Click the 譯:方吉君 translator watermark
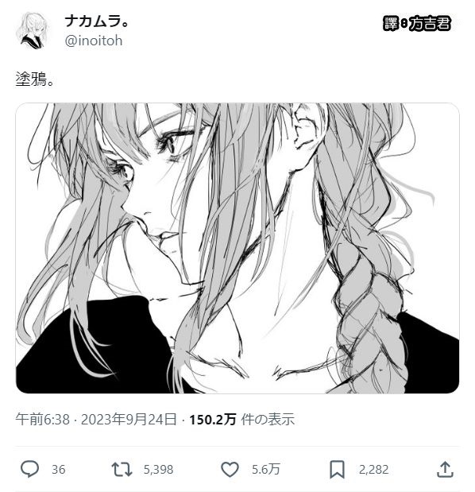This screenshot has height=492, width=475. (417, 23)
